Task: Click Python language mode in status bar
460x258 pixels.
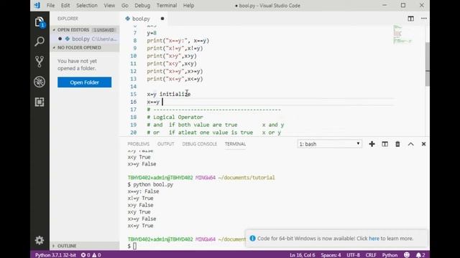Action: (x=390, y=255)
